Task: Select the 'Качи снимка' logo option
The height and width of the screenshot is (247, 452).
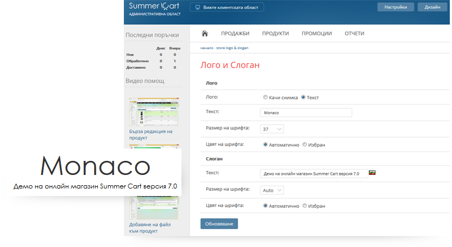Action: coord(265,97)
